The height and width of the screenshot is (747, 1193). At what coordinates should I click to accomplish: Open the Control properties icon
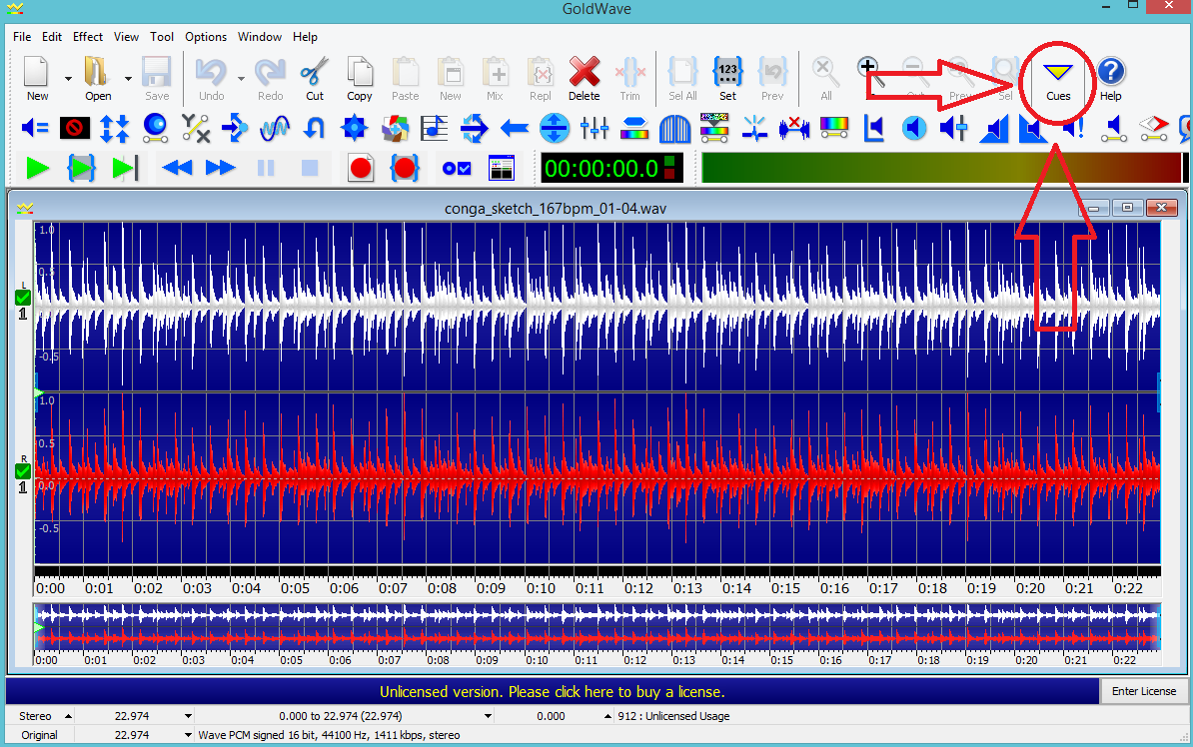457,168
